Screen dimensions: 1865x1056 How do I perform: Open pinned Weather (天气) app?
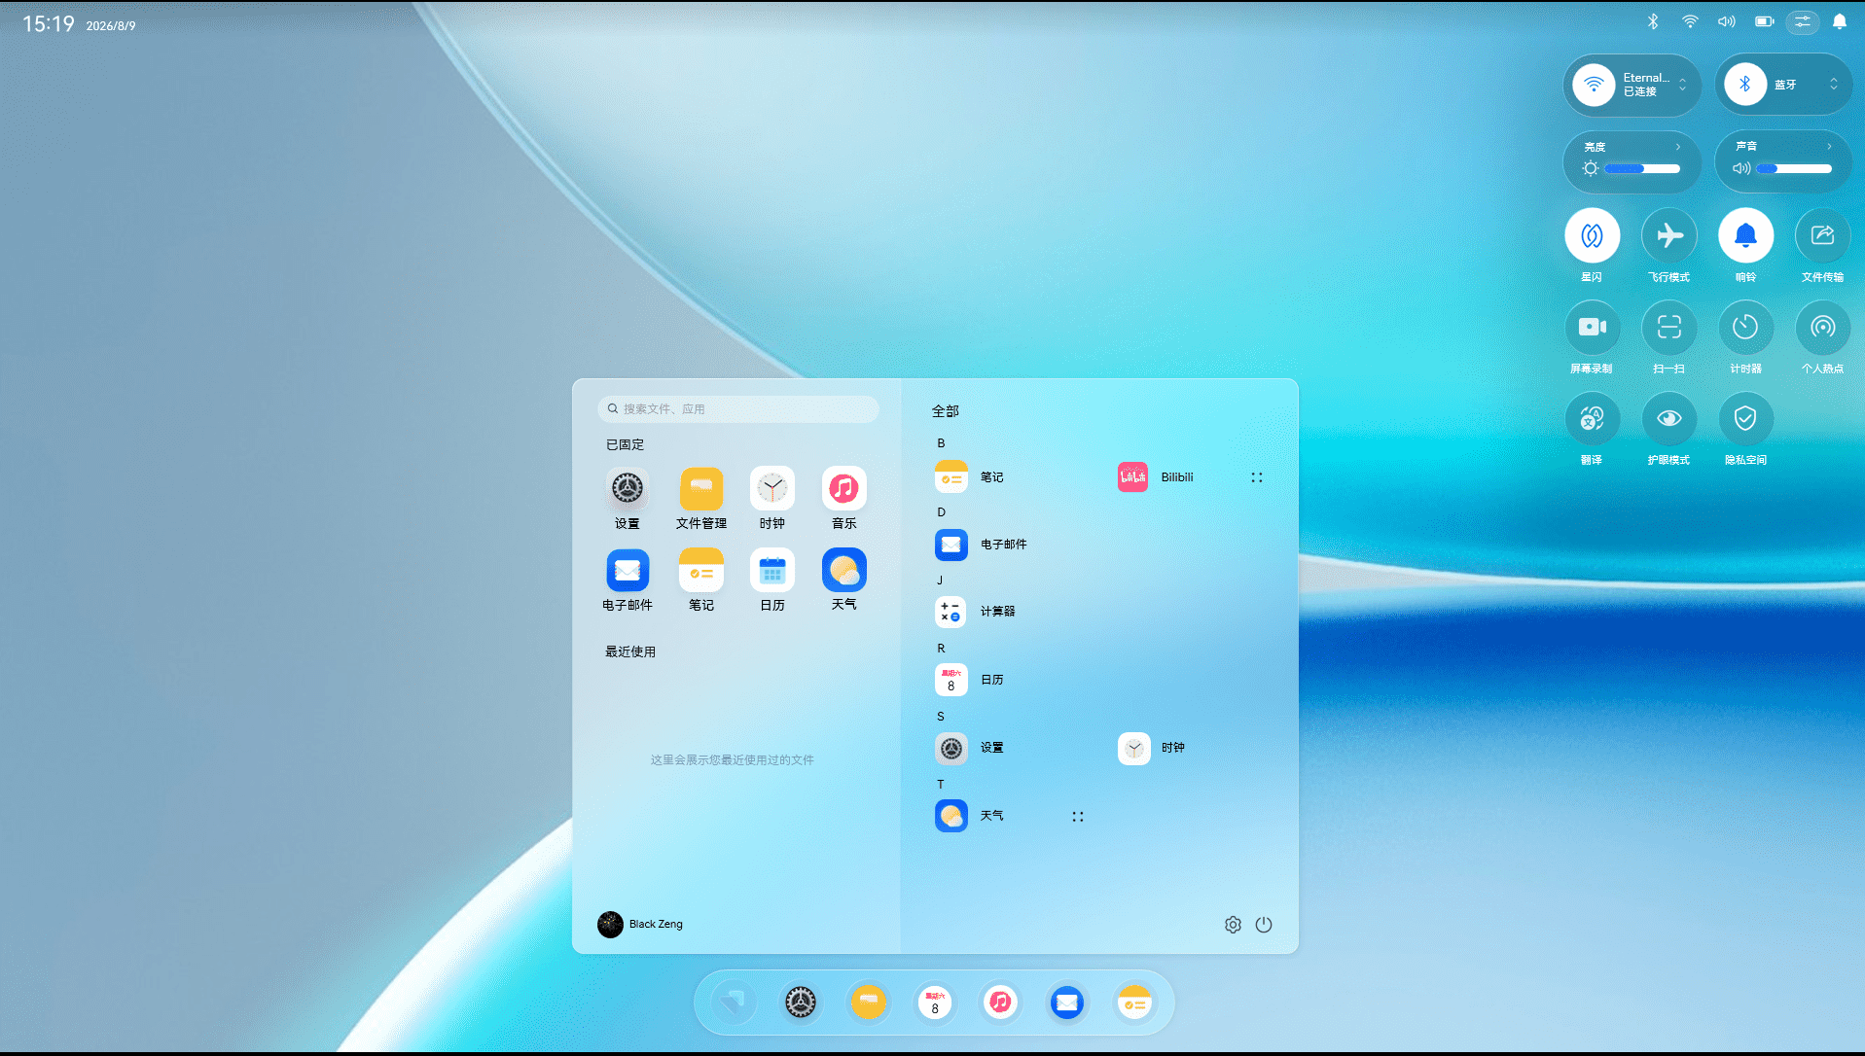[844, 571]
